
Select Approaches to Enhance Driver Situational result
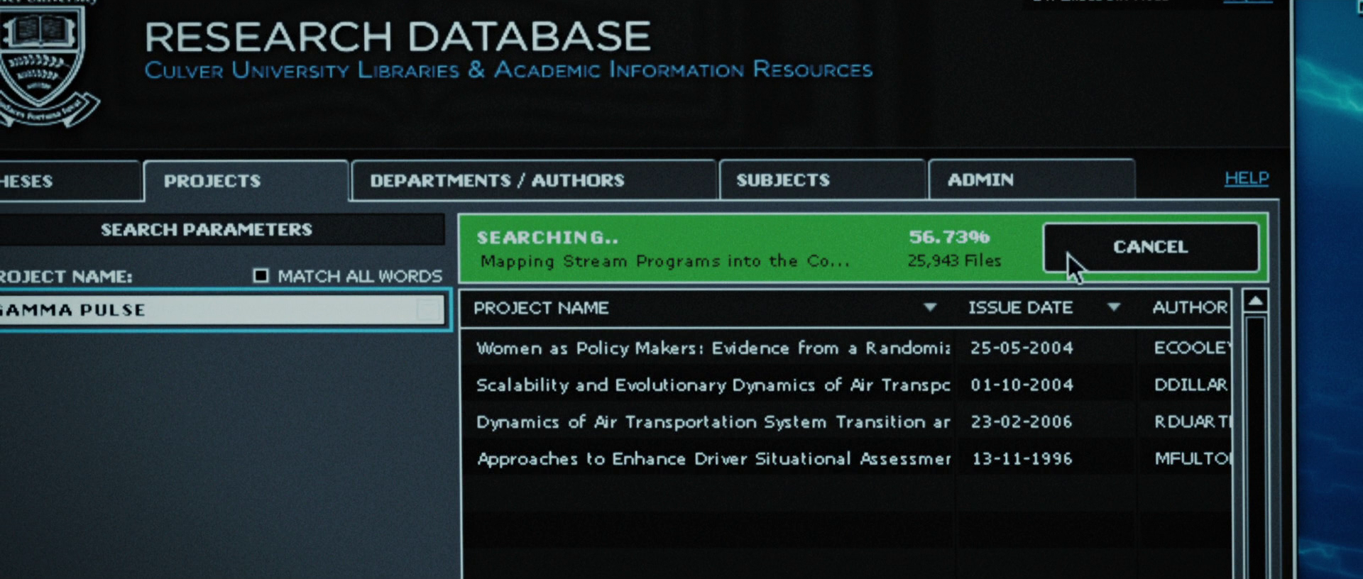coord(712,458)
